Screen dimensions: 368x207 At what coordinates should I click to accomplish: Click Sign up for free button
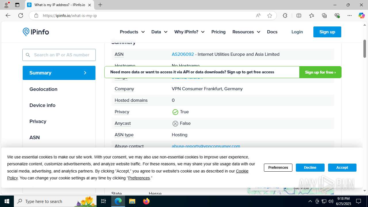pyautogui.click(x=320, y=72)
